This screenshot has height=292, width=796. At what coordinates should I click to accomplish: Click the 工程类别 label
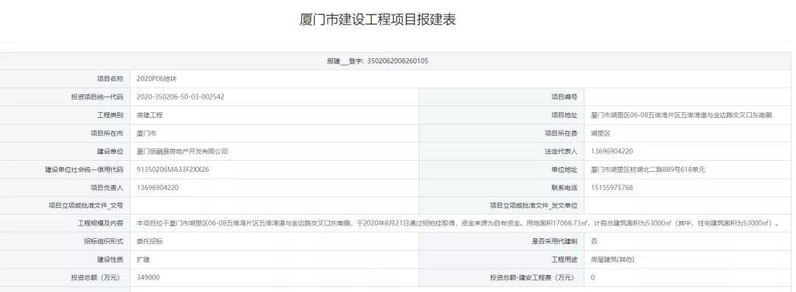coord(110,115)
